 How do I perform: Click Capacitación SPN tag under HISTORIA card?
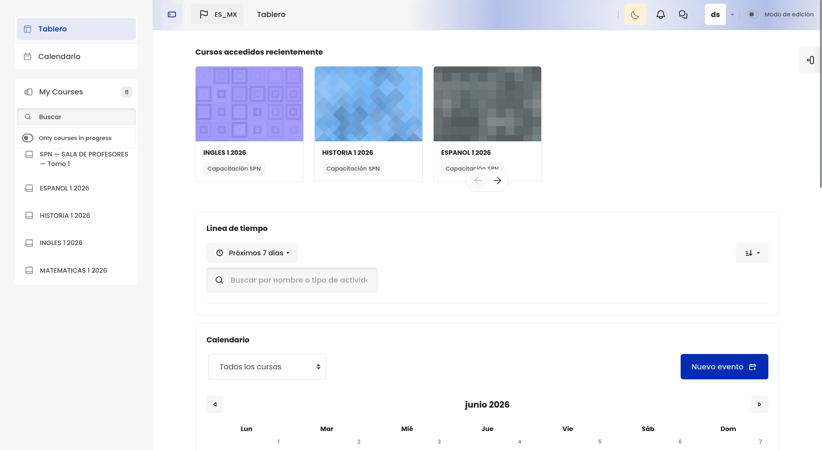click(x=353, y=169)
